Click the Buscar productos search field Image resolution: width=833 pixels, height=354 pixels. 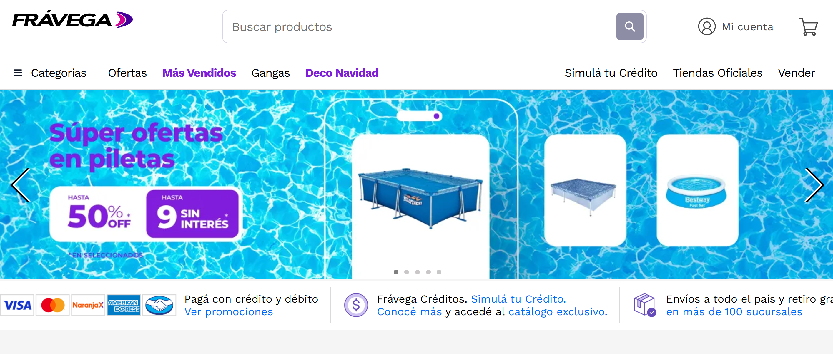[x=419, y=26]
